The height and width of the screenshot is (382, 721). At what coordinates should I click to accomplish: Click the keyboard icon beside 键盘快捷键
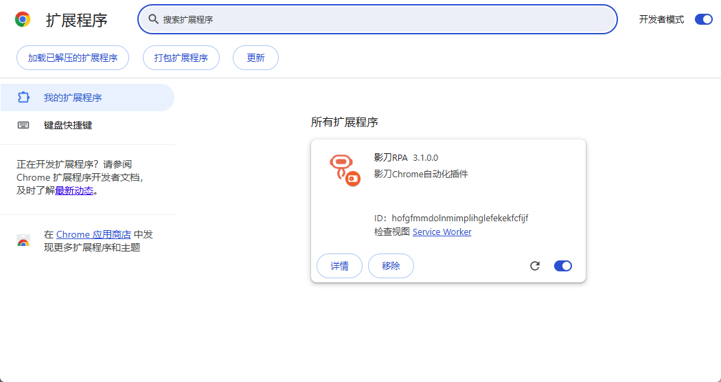click(23, 125)
